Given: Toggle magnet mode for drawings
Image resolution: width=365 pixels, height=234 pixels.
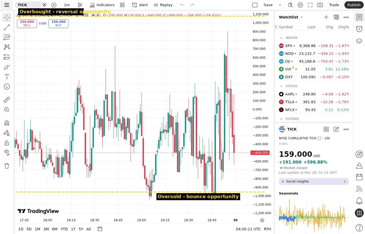Looking at the screenshot, I should coord(7,123).
